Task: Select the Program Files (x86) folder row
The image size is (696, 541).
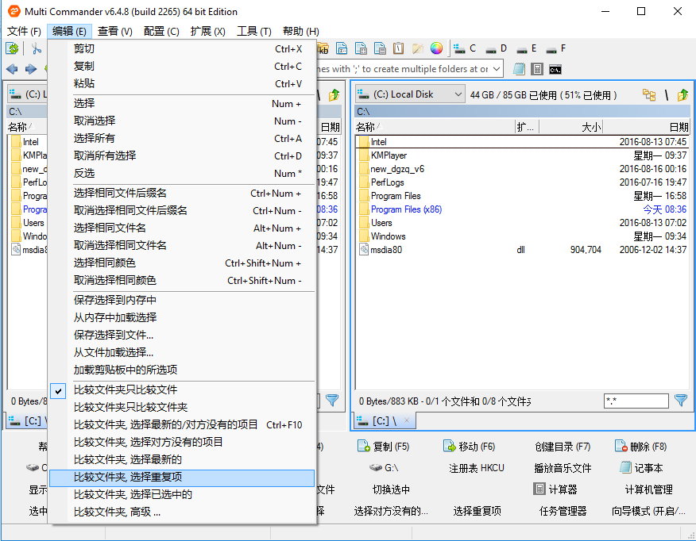Action: click(x=523, y=209)
